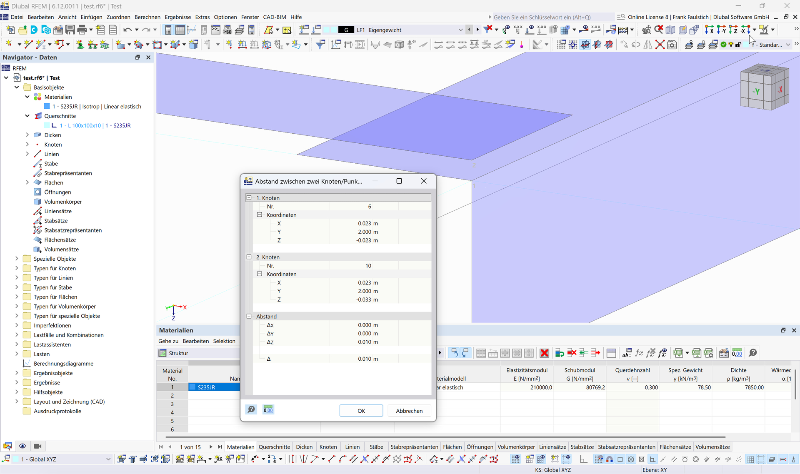Click the help icon in distance dialog
The height and width of the screenshot is (474, 800).
point(251,410)
